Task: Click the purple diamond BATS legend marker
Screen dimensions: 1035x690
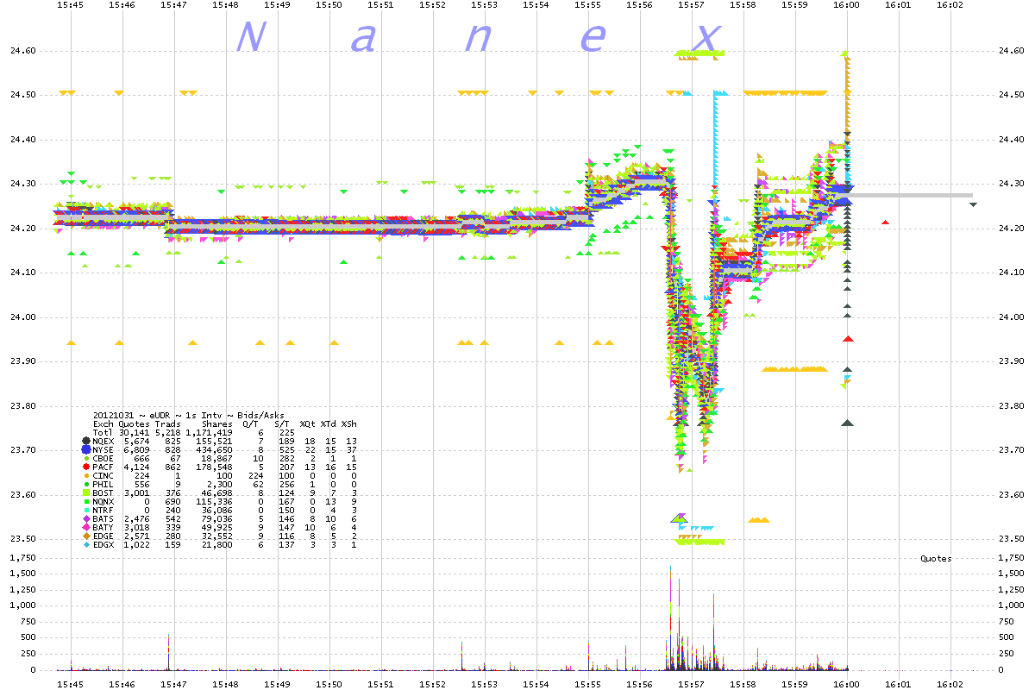Action: (85, 518)
